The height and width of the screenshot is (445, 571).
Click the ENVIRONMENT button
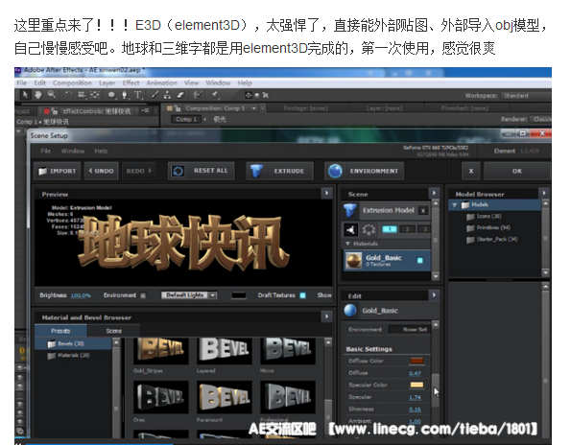pyautogui.click(x=365, y=171)
